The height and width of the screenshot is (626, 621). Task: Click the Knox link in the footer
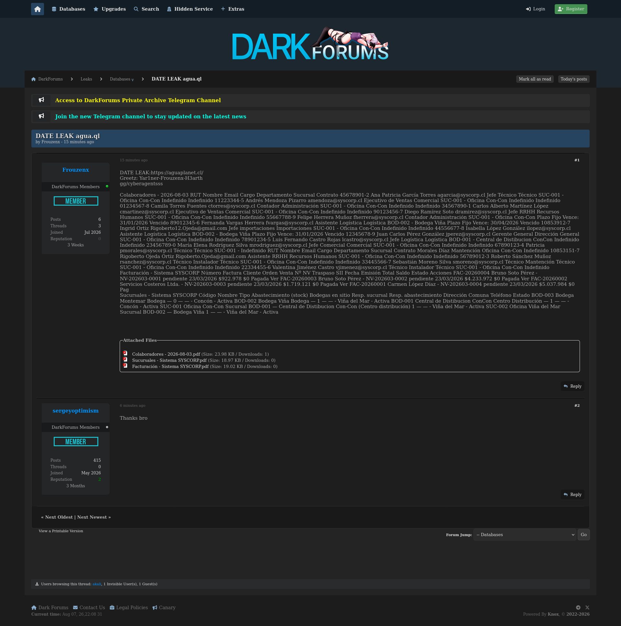tap(553, 614)
